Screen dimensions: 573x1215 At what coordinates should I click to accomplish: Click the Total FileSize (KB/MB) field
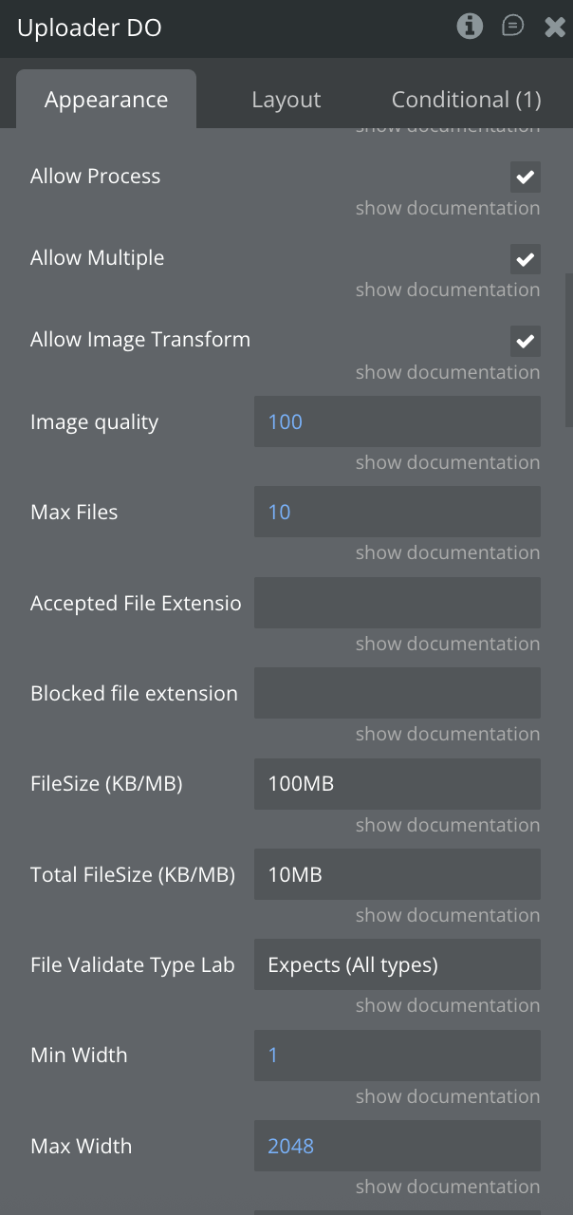point(397,874)
